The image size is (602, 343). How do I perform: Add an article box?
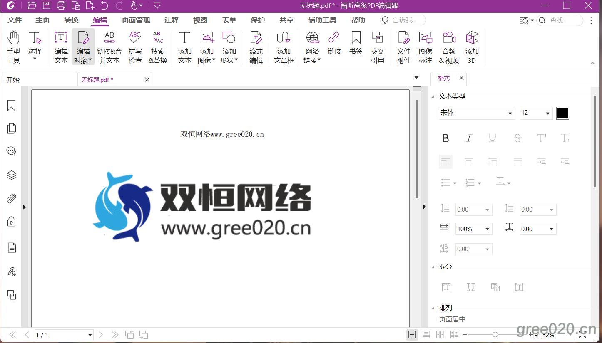tap(284, 47)
